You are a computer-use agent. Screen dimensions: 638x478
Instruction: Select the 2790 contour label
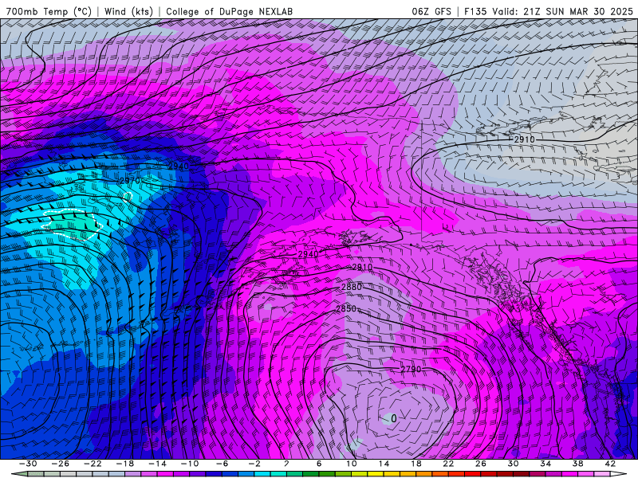(x=411, y=370)
